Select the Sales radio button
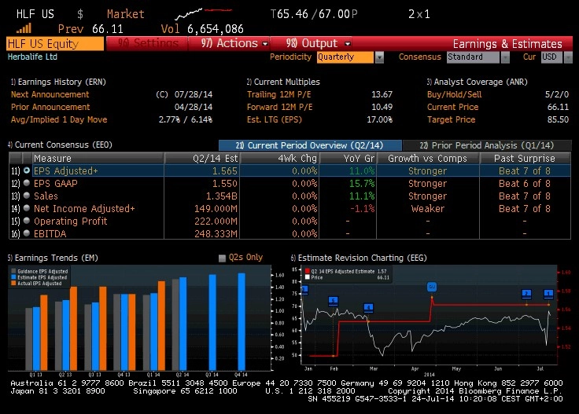 point(27,196)
